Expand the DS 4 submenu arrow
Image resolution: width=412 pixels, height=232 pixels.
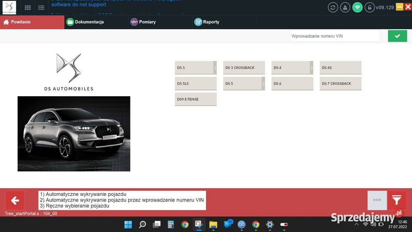pyautogui.click(x=312, y=67)
